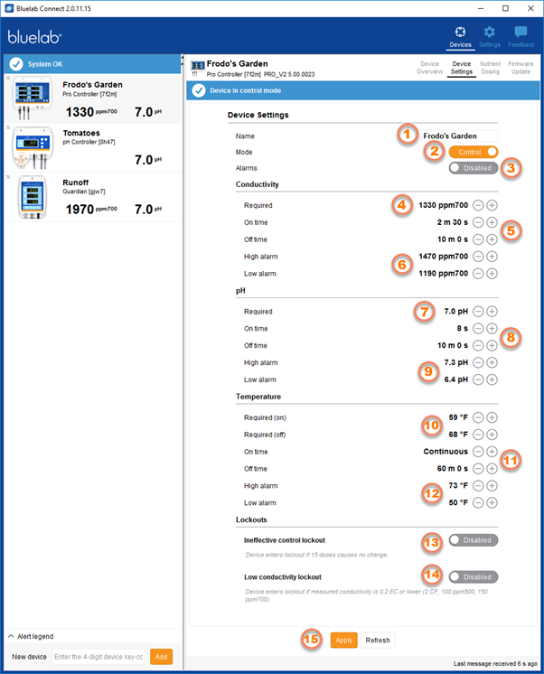Switch to Device Overview tab
This screenshot has width=544, height=674.
(x=429, y=68)
